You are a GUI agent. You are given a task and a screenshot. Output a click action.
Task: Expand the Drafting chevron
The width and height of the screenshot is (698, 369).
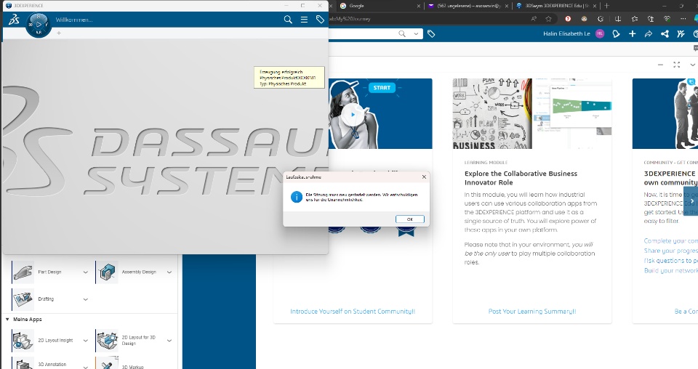pyautogui.click(x=86, y=300)
